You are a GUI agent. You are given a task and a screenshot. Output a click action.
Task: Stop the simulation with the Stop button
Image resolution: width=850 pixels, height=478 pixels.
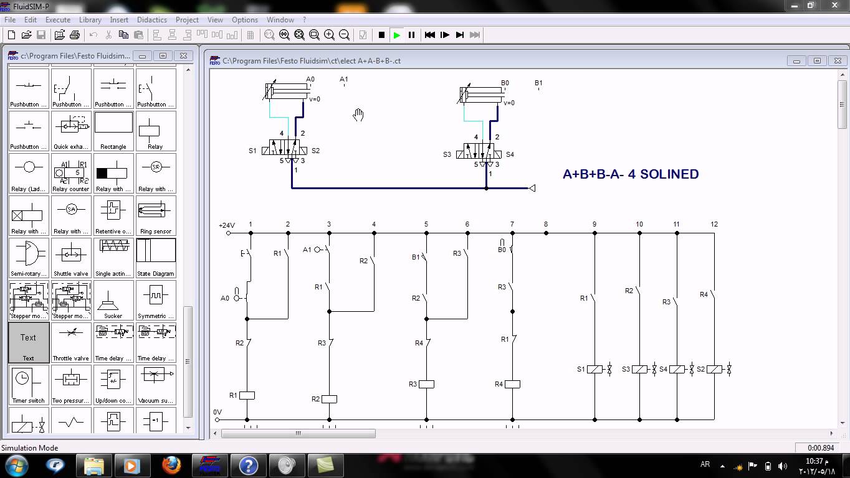(x=381, y=35)
